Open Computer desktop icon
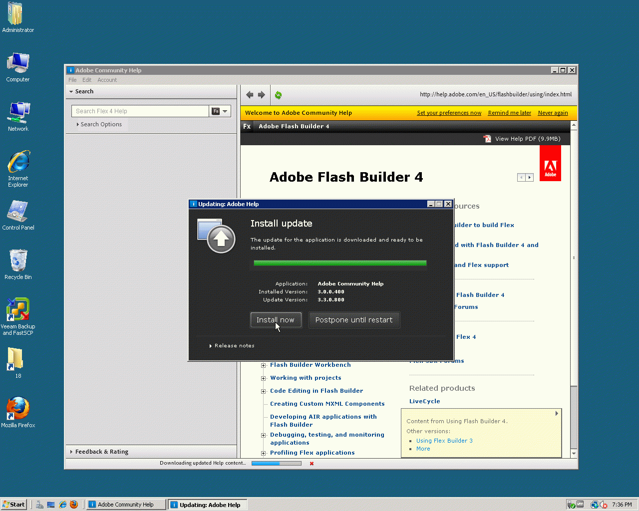Image resolution: width=639 pixels, height=511 pixels. pyautogui.click(x=18, y=67)
